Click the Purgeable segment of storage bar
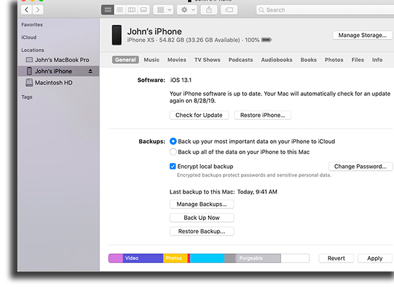394x287 pixels. click(258, 258)
